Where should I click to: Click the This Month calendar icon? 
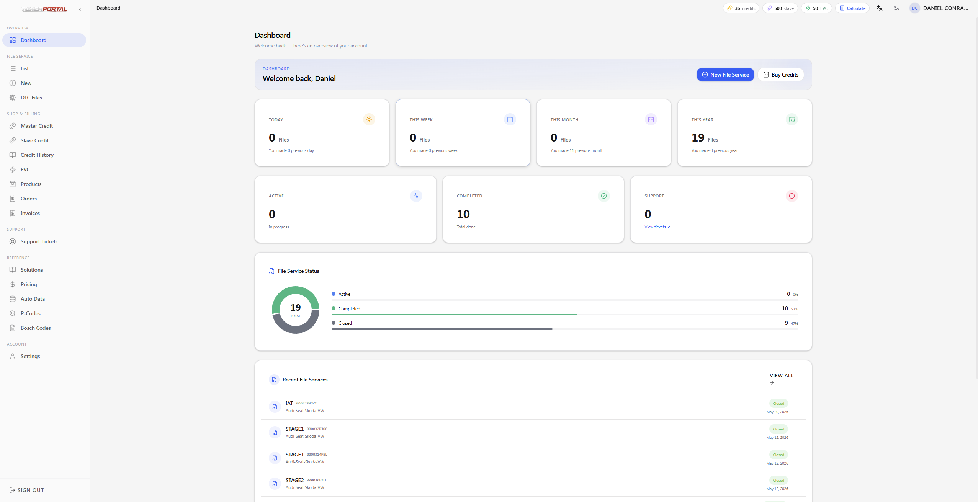(651, 119)
